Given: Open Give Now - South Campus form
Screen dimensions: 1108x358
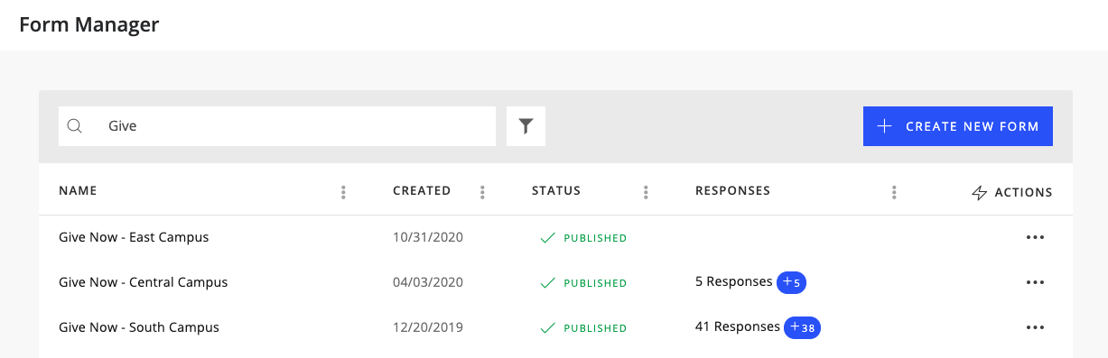Looking at the screenshot, I should pyautogui.click(x=139, y=327).
